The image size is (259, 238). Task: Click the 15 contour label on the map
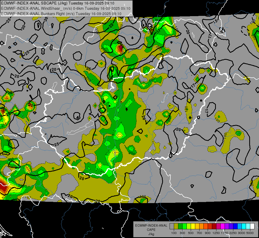click(215, 21)
